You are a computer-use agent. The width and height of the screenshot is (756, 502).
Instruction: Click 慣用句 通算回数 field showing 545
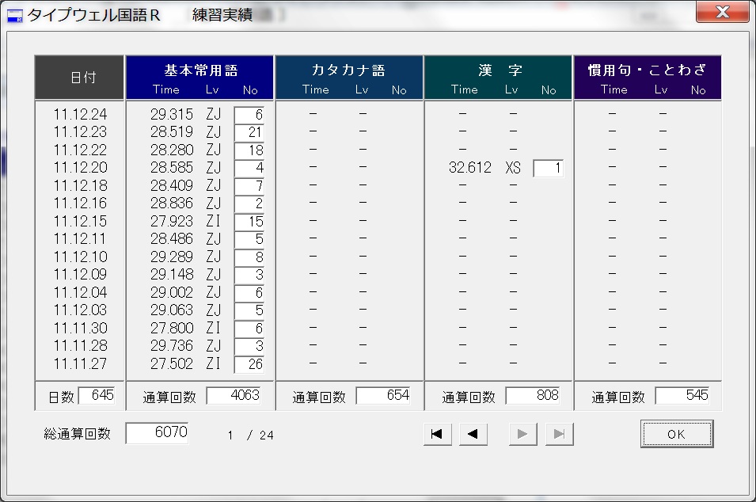point(682,395)
